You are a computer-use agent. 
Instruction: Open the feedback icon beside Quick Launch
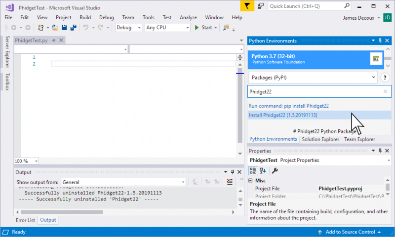click(x=261, y=6)
